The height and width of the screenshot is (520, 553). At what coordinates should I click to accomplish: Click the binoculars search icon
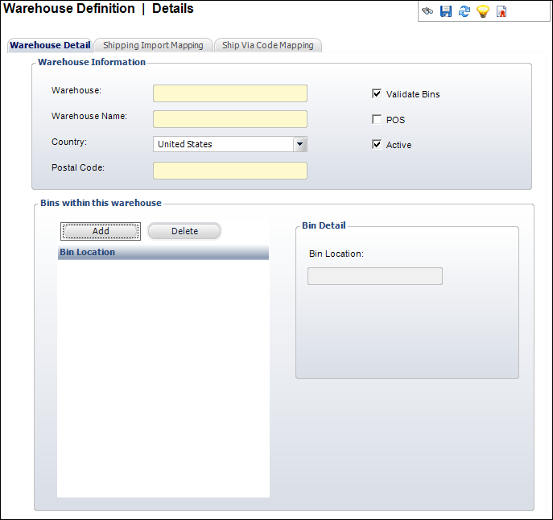[x=427, y=12]
